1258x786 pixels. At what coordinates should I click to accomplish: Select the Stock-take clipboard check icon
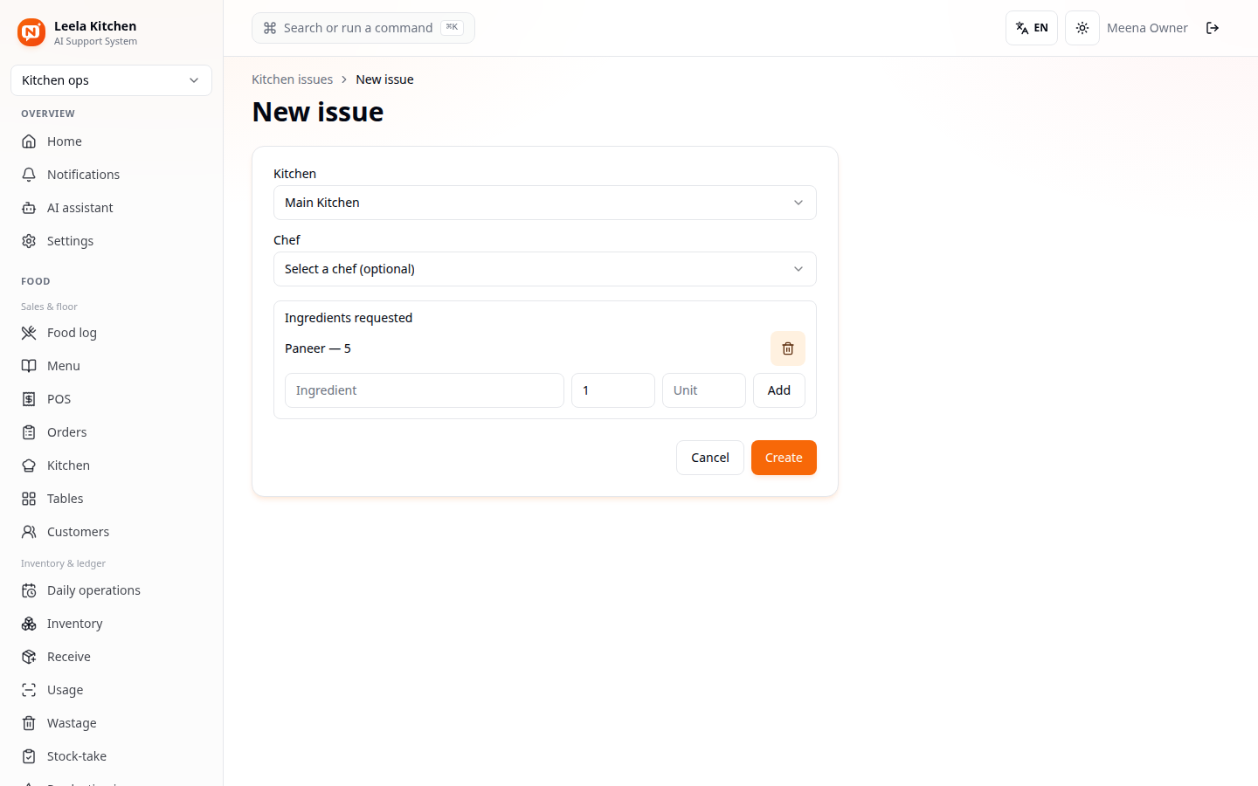(x=29, y=756)
